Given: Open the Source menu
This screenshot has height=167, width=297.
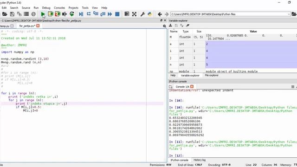Looking at the screenshot, I should 26,8.
